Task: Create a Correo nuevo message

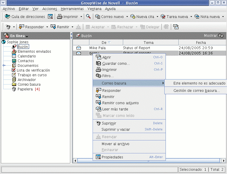Action: (109, 17)
